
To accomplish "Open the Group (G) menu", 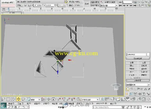I will pyautogui.click(x=29, y=103).
